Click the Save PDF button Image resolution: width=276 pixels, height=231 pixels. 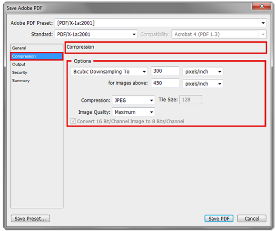tap(219, 219)
